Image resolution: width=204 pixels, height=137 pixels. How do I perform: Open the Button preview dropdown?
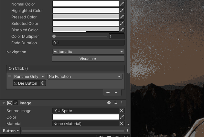[x=11, y=131]
